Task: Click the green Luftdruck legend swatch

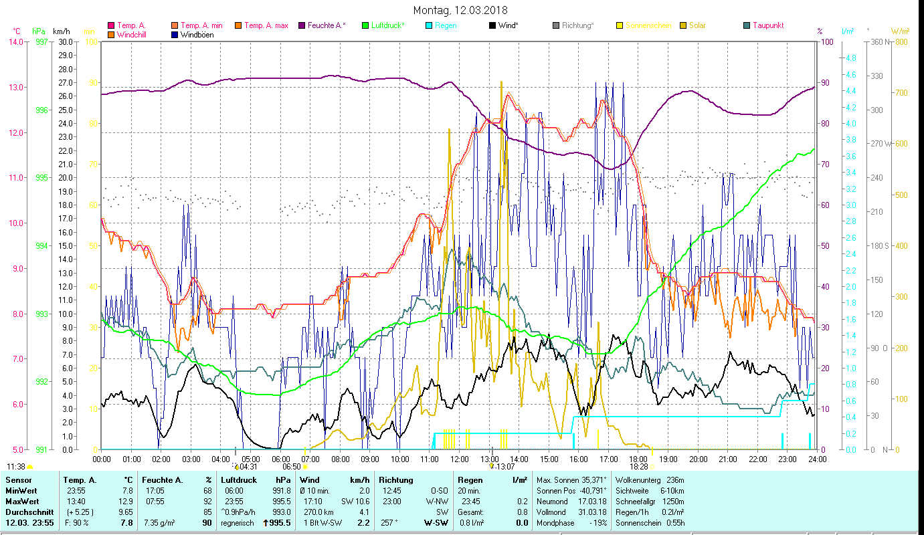Action: (365, 26)
